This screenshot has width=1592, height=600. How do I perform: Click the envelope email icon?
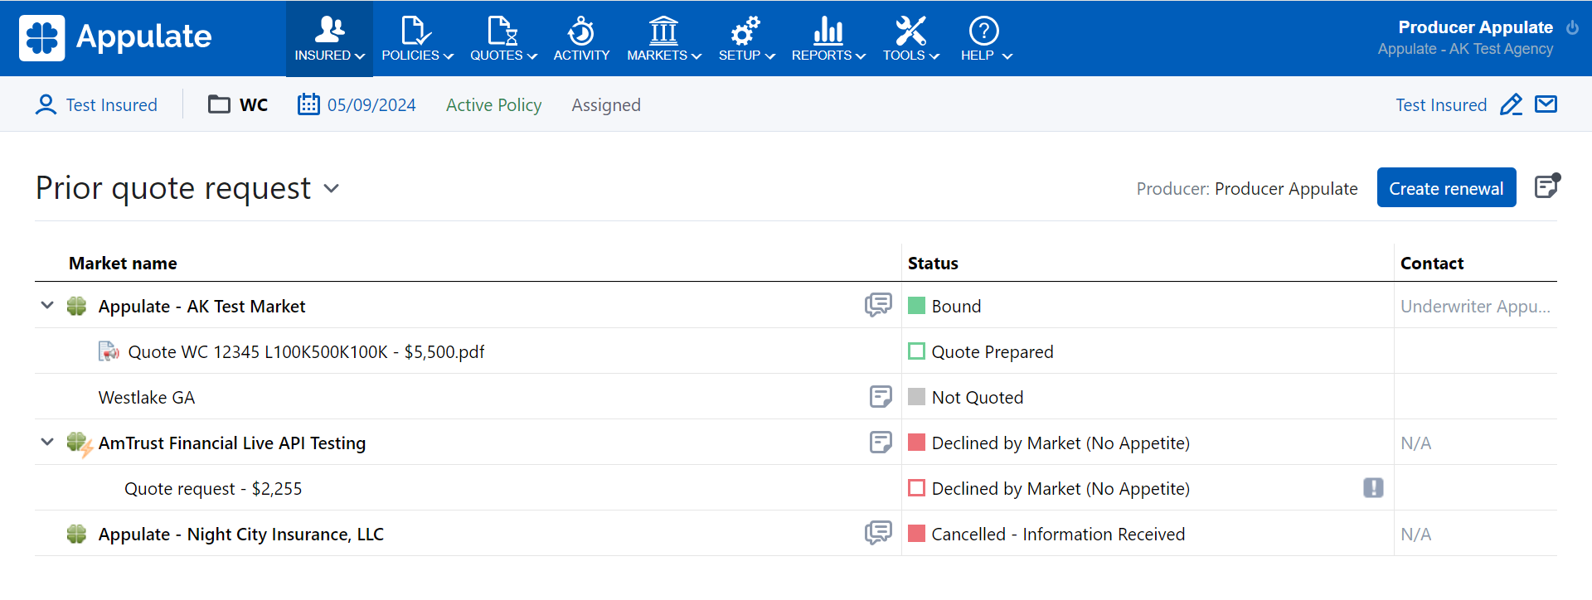1546,104
